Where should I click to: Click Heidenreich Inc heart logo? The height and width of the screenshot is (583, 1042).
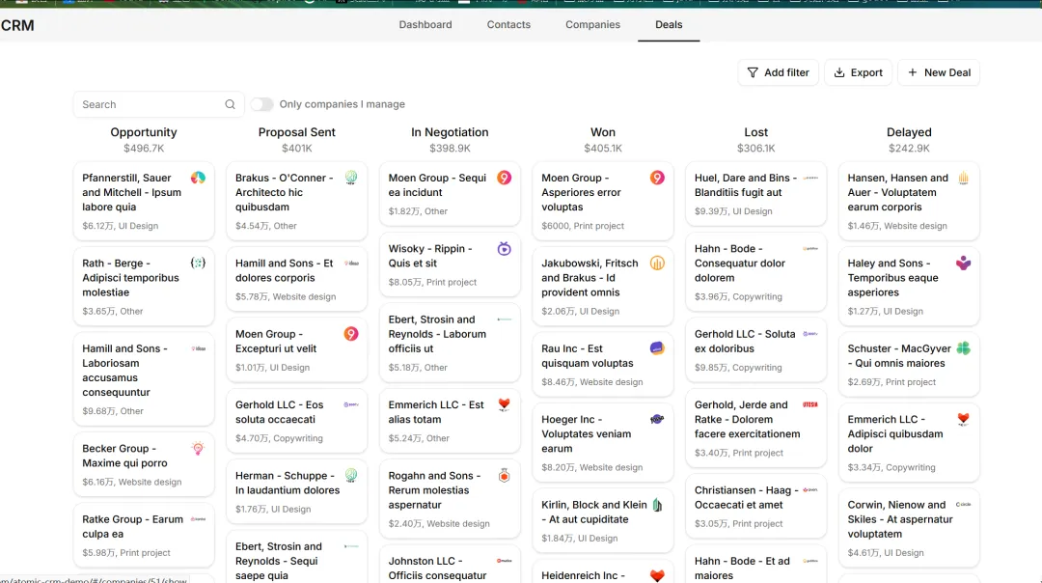657,575
